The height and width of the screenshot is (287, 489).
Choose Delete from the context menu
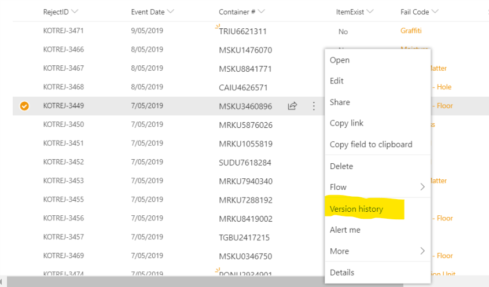[x=341, y=166]
